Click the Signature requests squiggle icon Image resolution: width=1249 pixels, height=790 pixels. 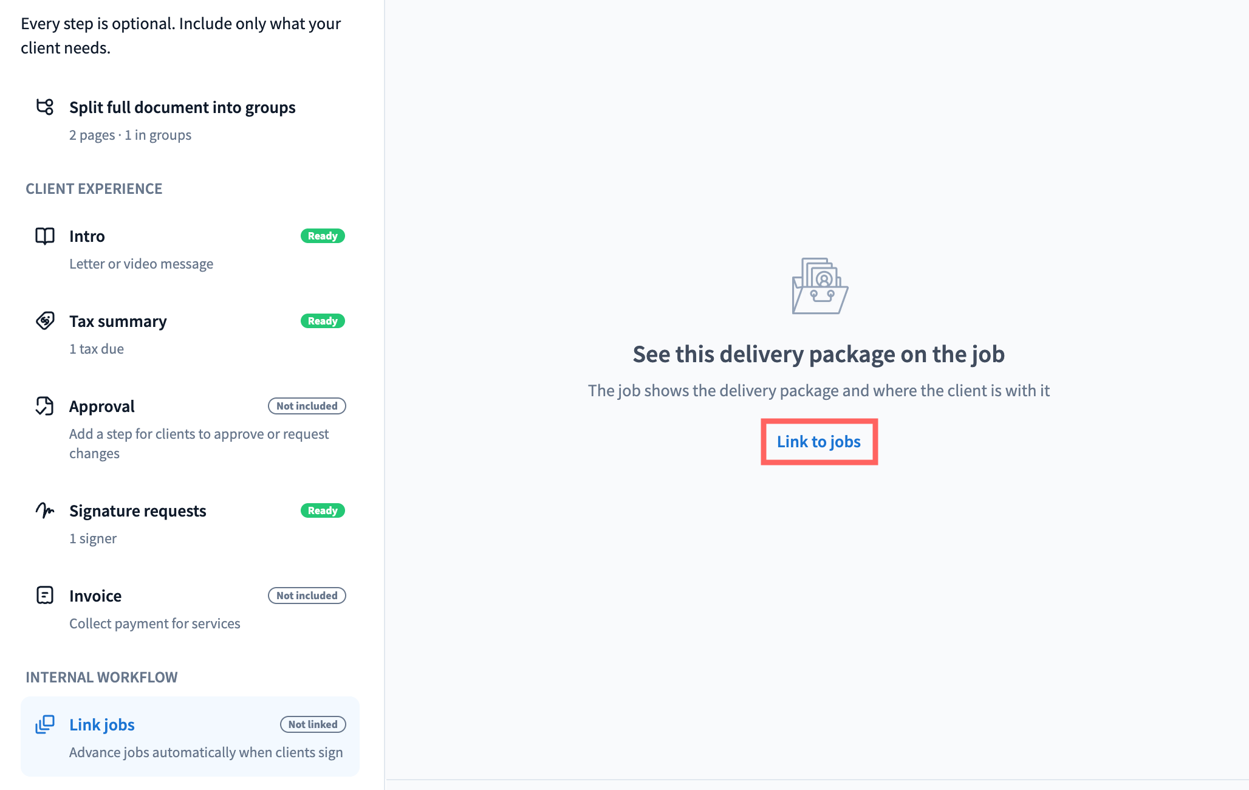pyautogui.click(x=45, y=510)
